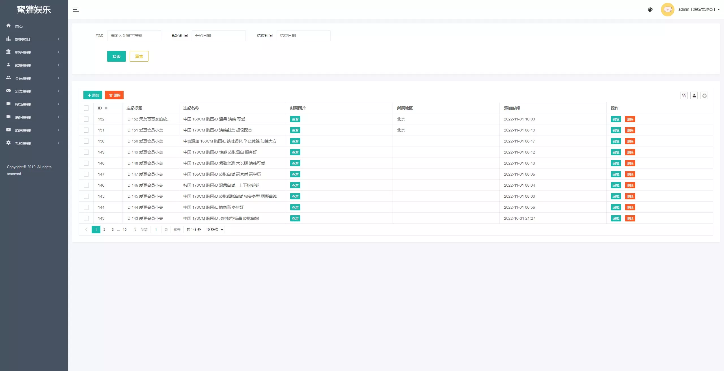Click 删除 for row 150
This screenshot has height=371, width=724.
coord(630,141)
